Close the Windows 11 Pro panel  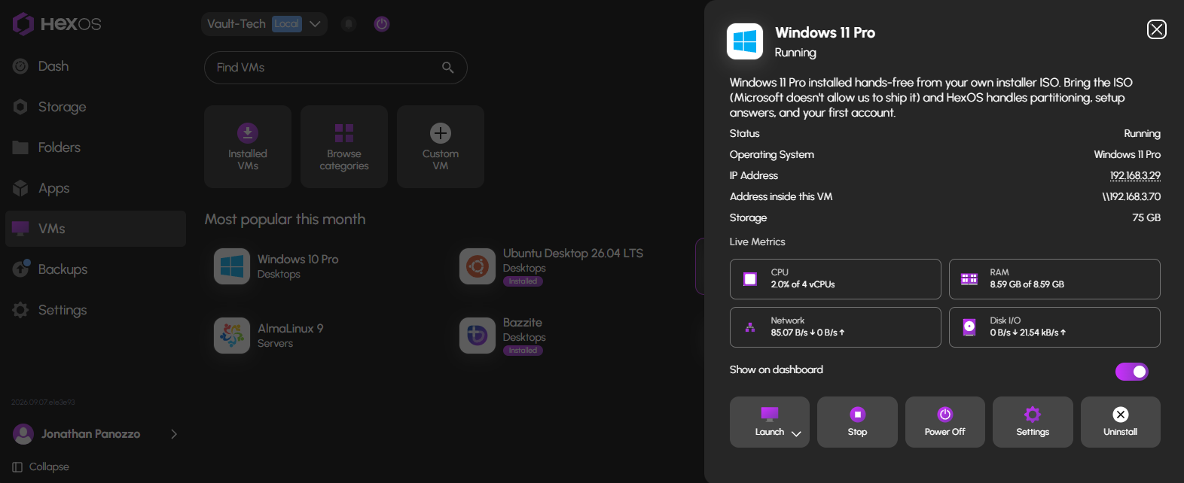(x=1157, y=29)
